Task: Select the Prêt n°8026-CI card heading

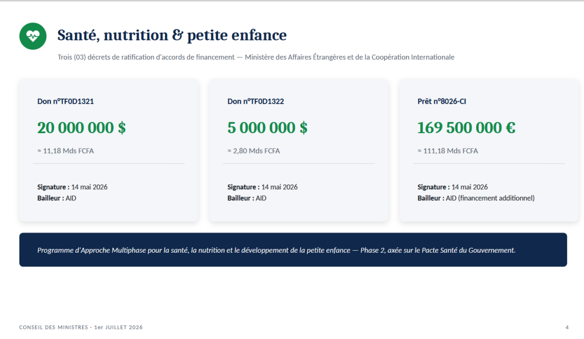Action: (x=442, y=101)
